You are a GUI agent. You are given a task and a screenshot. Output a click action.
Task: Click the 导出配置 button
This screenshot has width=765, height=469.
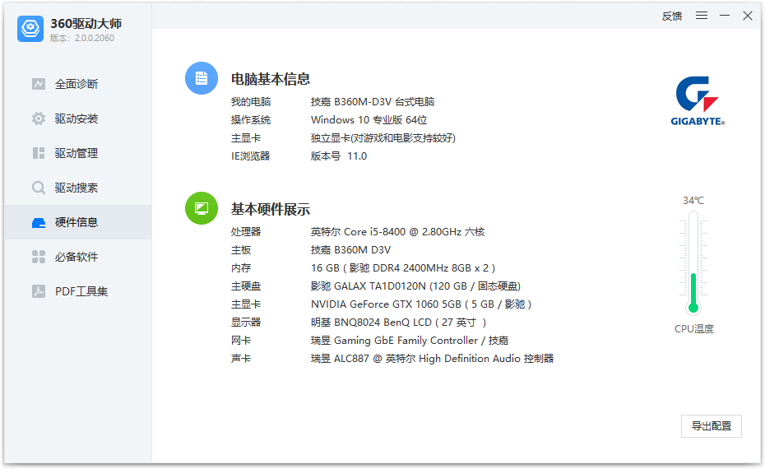pos(712,426)
